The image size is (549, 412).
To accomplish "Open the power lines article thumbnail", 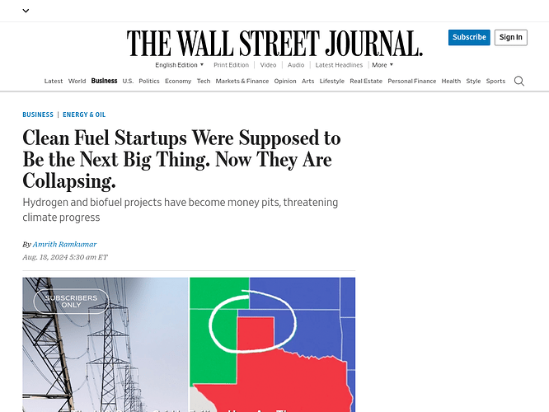I will (106, 344).
